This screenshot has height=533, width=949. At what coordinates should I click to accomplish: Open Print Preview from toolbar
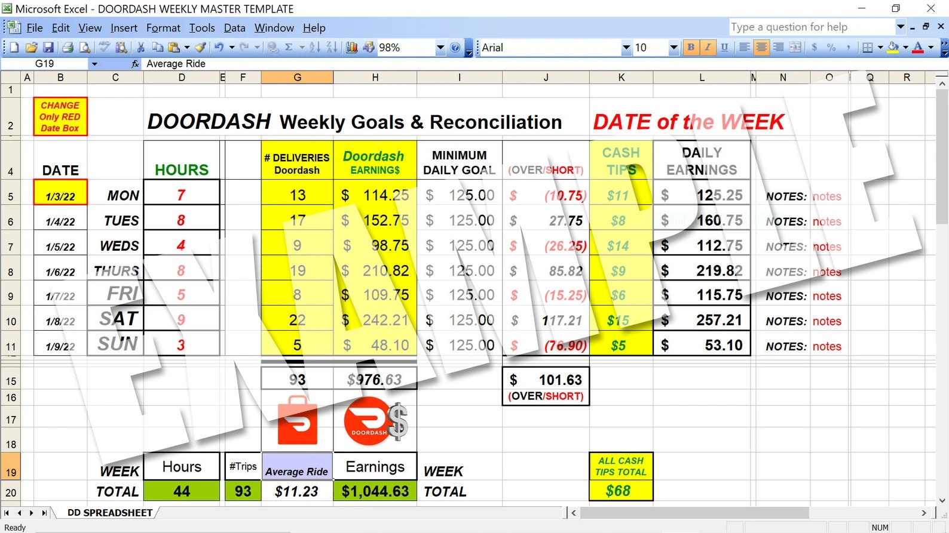click(x=85, y=47)
